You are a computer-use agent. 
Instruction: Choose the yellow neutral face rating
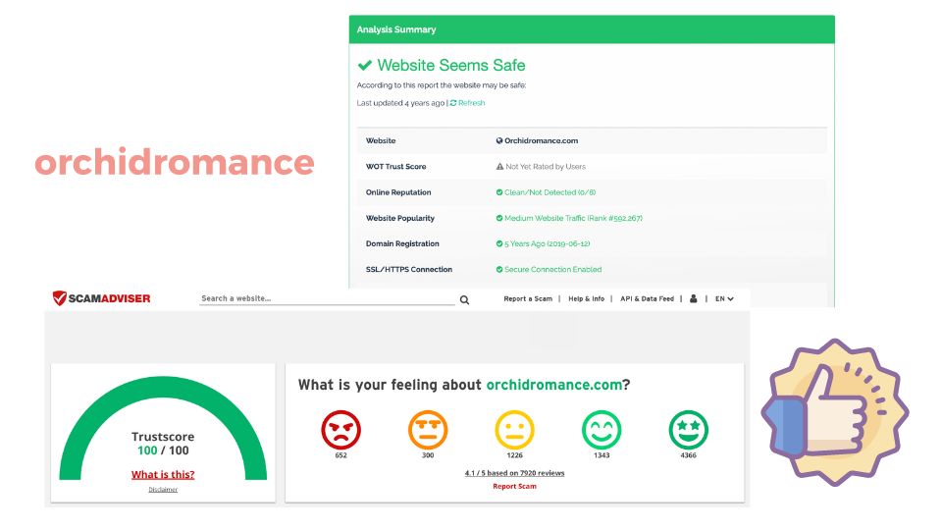(514, 429)
